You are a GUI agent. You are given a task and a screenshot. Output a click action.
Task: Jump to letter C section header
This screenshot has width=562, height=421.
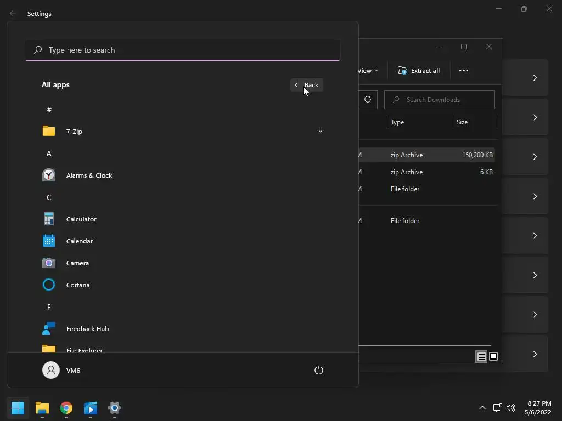49,197
